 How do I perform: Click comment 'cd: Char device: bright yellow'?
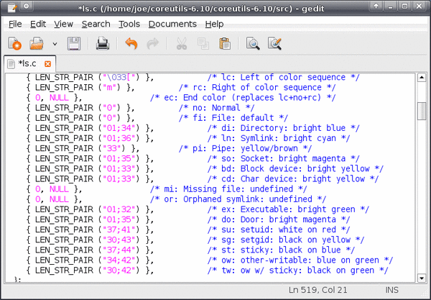point(293,179)
